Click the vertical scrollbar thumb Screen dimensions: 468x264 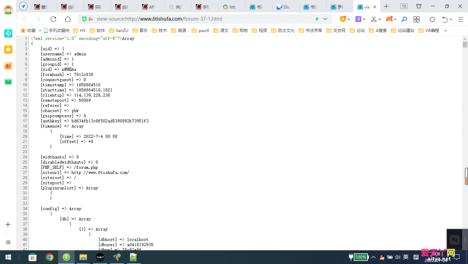466,176
